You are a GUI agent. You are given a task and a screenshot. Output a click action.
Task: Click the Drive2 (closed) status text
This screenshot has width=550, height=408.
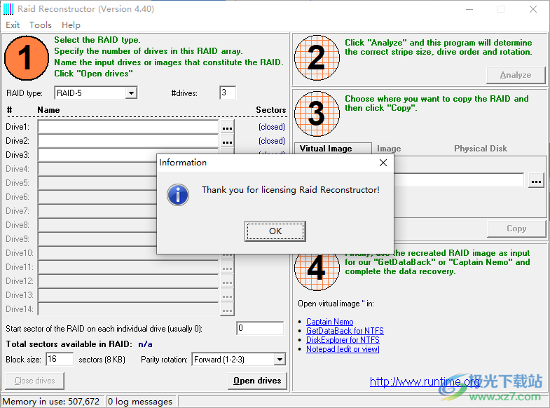pos(271,141)
